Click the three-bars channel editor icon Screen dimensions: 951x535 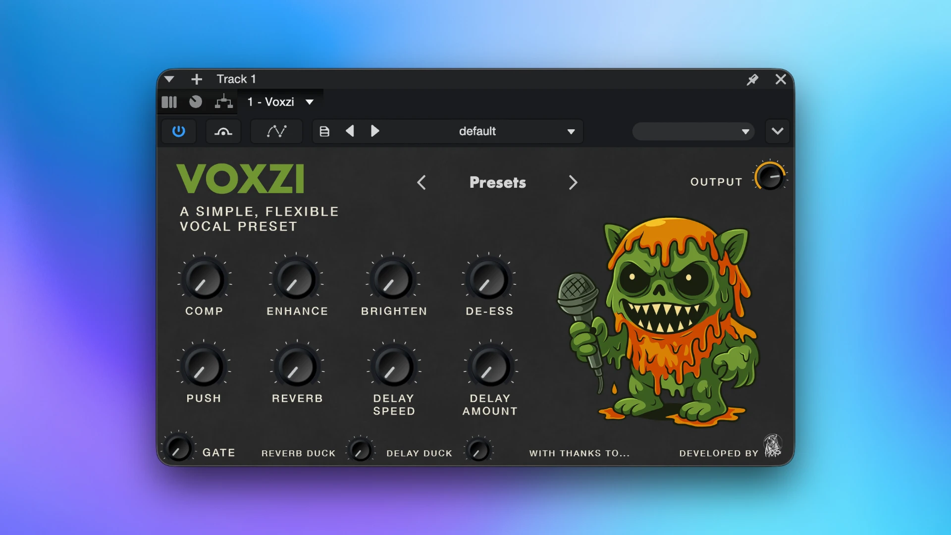click(169, 102)
